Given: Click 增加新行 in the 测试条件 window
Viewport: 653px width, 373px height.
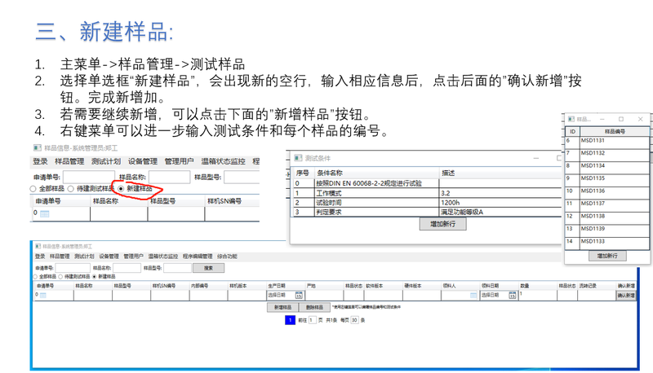Looking at the screenshot, I should click(442, 224).
